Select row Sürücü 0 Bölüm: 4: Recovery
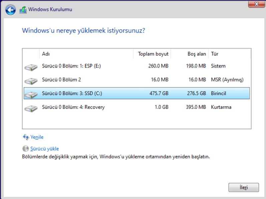 137,107
